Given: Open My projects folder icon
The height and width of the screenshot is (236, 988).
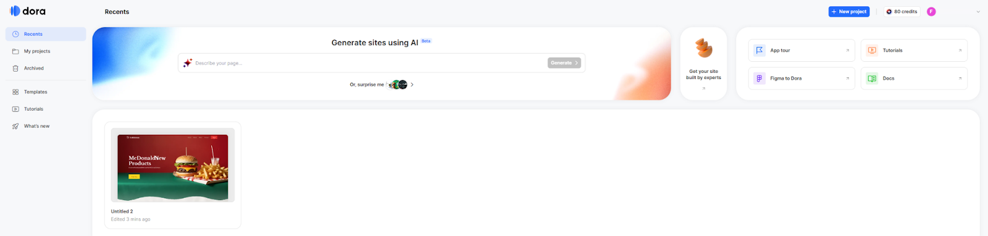Looking at the screenshot, I should point(15,51).
